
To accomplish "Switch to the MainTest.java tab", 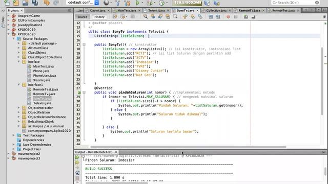I will [127, 10].
